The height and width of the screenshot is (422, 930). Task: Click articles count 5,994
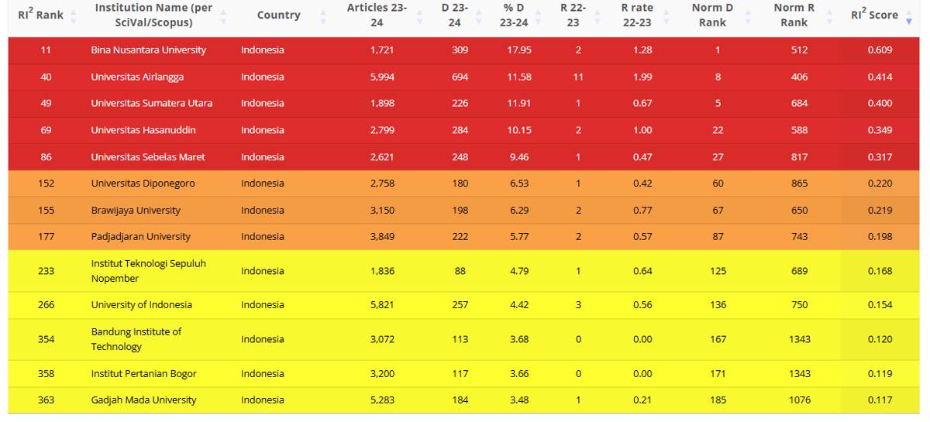[383, 77]
